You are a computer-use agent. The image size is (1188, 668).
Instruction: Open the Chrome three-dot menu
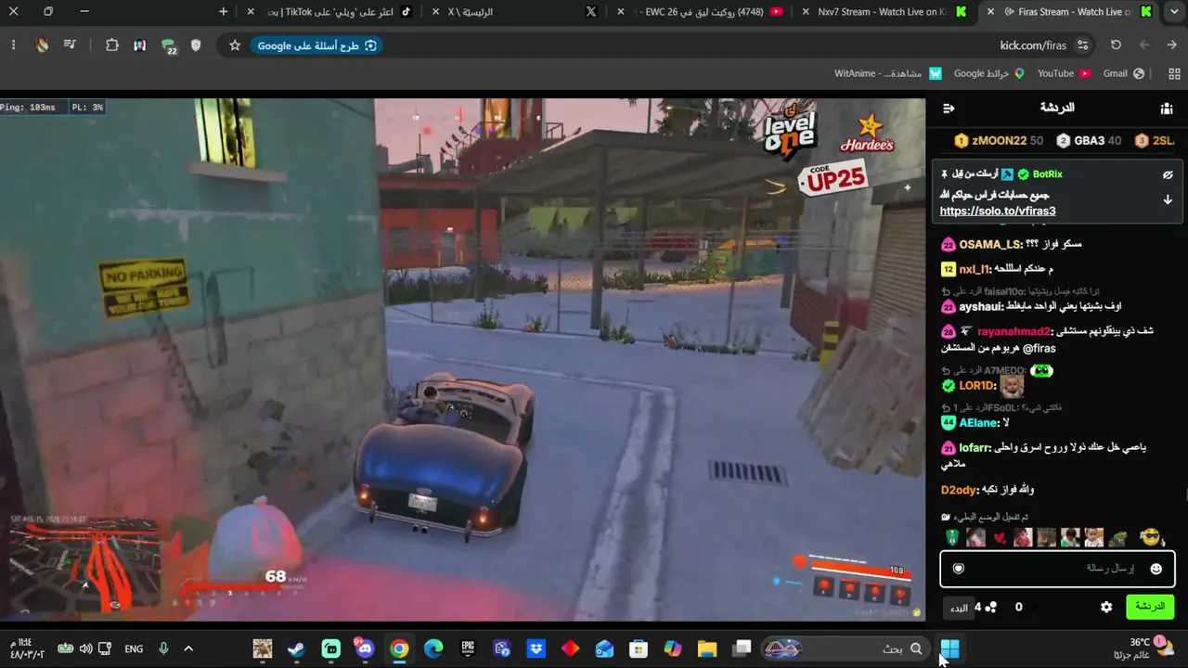pyautogui.click(x=13, y=45)
